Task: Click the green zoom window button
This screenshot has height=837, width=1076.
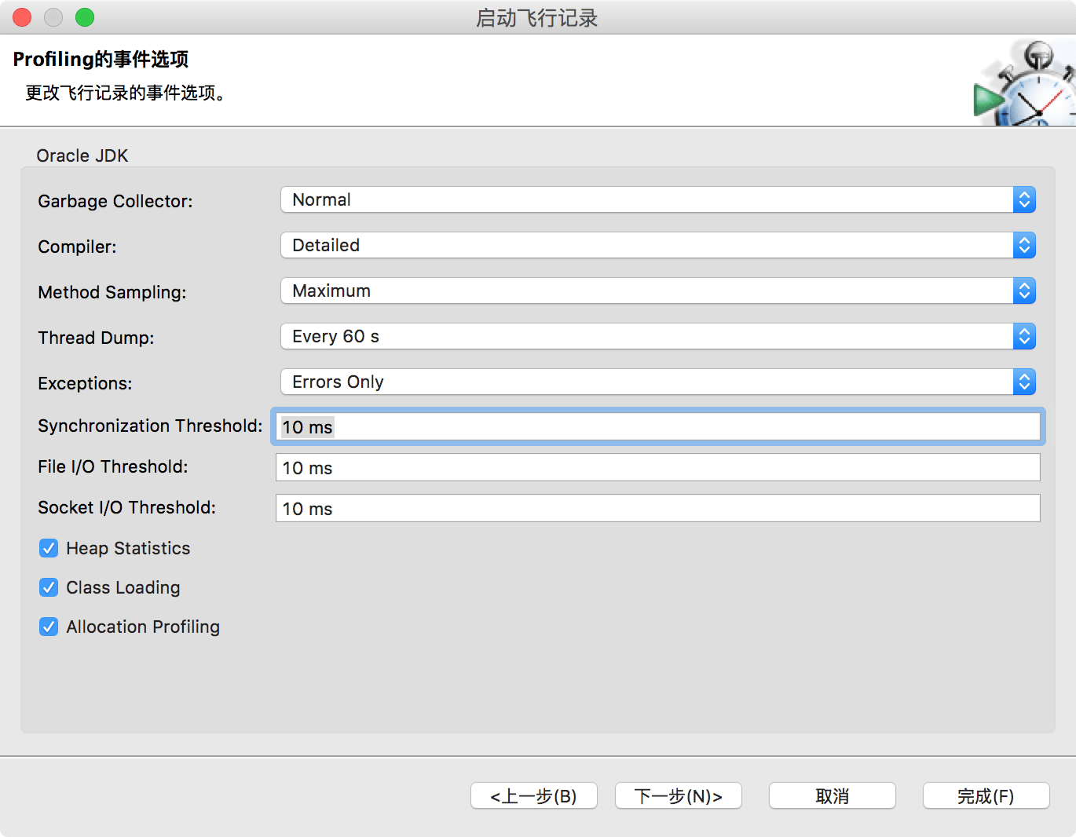Action: [85, 17]
